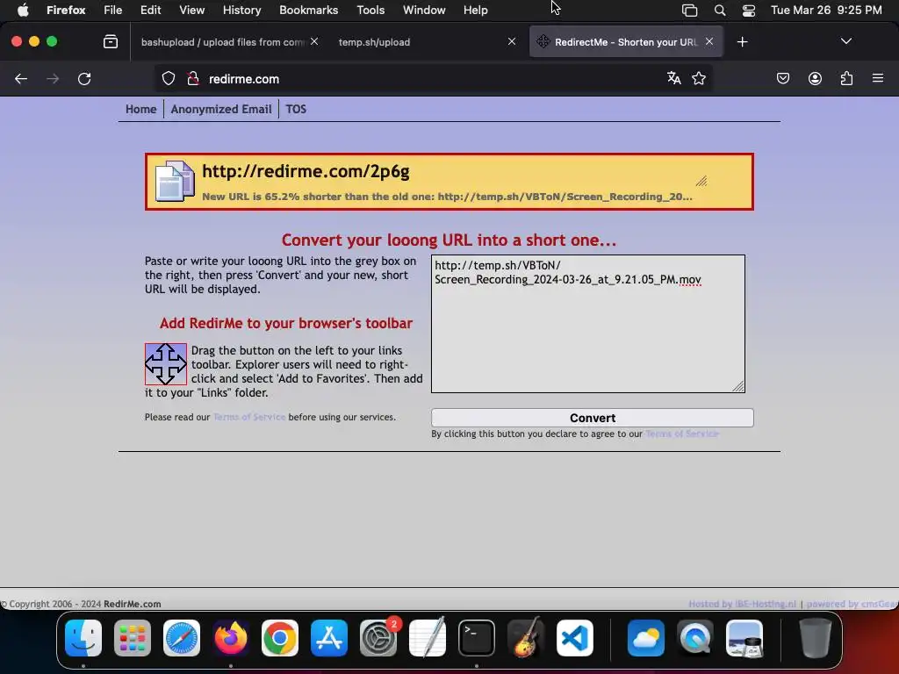Open the File menu
This screenshot has height=674, width=899.
click(112, 10)
